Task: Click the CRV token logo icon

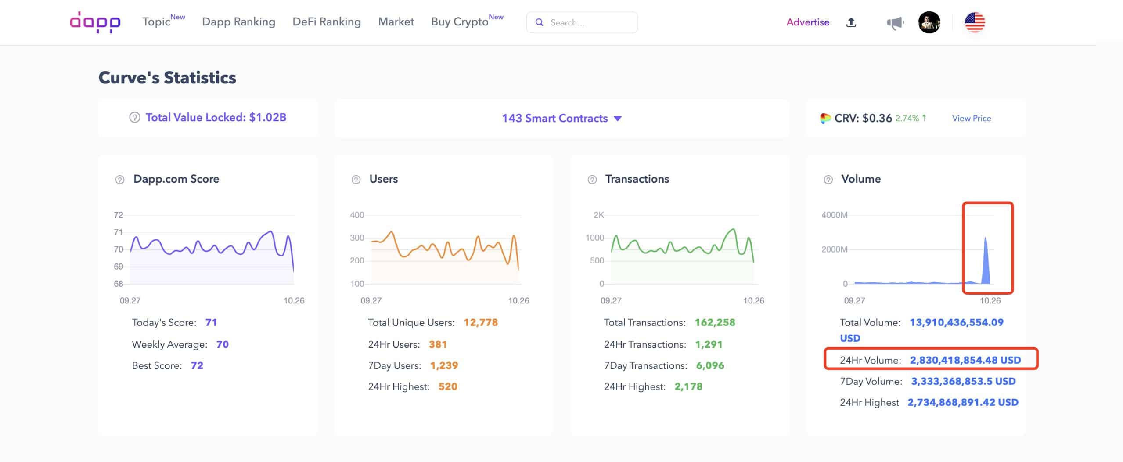Action: [x=825, y=118]
